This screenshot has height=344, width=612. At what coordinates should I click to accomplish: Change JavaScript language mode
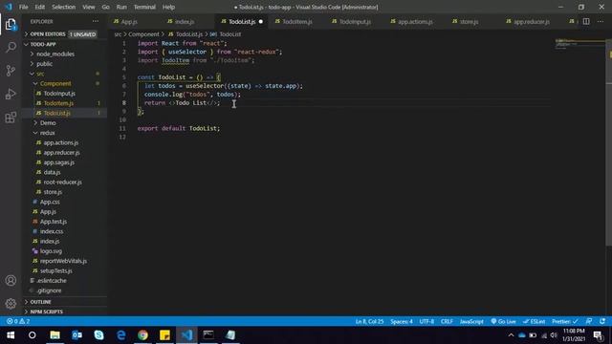(x=471, y=321)
